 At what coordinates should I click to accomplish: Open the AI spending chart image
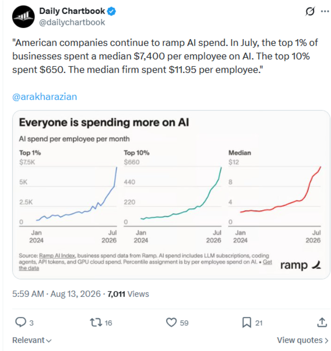171,195
